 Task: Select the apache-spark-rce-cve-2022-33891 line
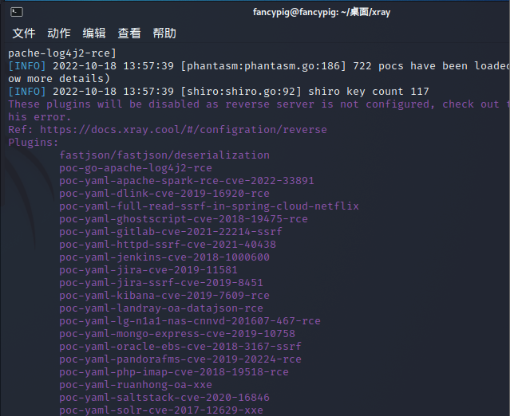pyautogui.click(x=187, y=181)
